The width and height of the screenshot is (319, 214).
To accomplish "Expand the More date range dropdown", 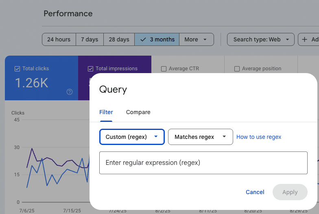I will click(x=196, y=39).
